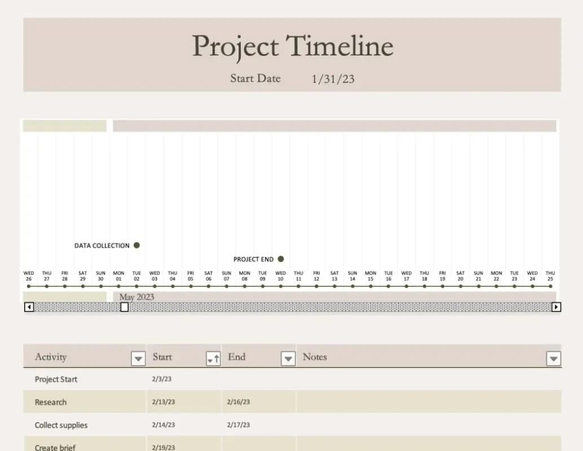This screenshot has width=583, height=451.
Task: Click the PROJECT END milestone label
Action: pos(253,259)
